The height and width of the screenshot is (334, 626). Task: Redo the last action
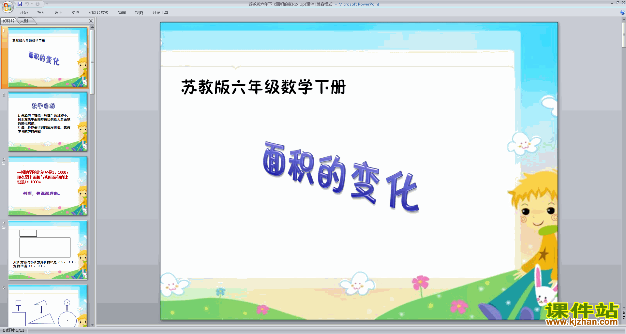pyautogui.click(x=37, y=4)
